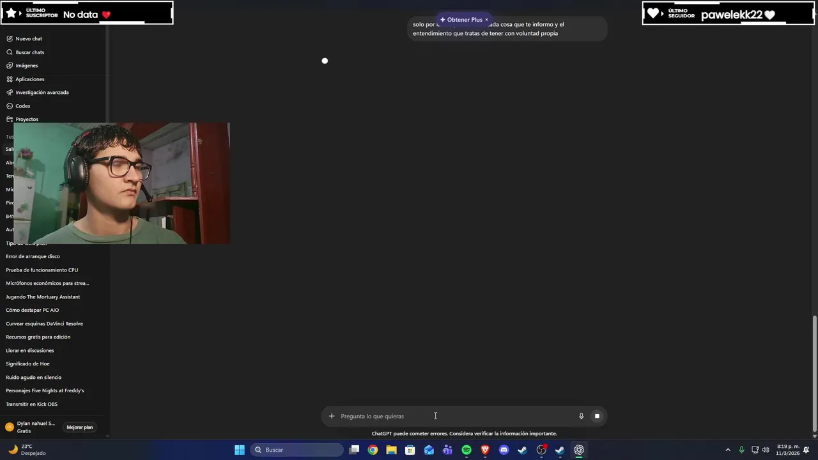
Task: Open OBS Studio from taskbar
Action: [541, 450]
